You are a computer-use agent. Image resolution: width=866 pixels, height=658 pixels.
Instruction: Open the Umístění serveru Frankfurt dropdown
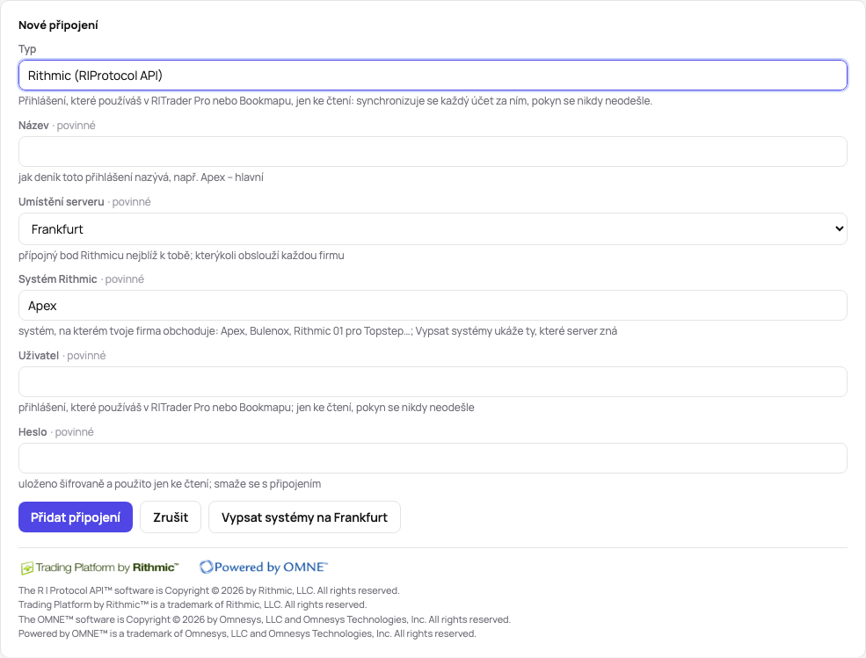click(433, 228)
